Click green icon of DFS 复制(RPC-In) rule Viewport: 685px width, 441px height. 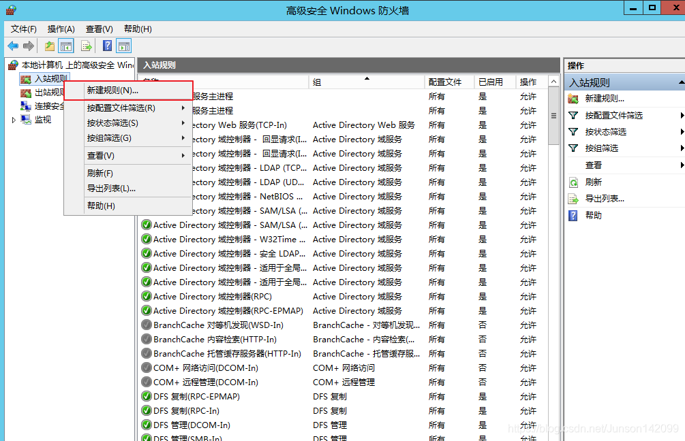pos(147,410)
